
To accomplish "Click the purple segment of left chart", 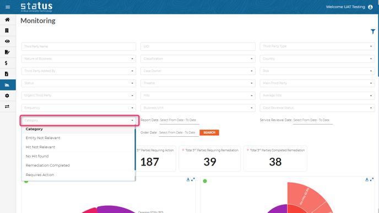I will click(x=116, y=210).
